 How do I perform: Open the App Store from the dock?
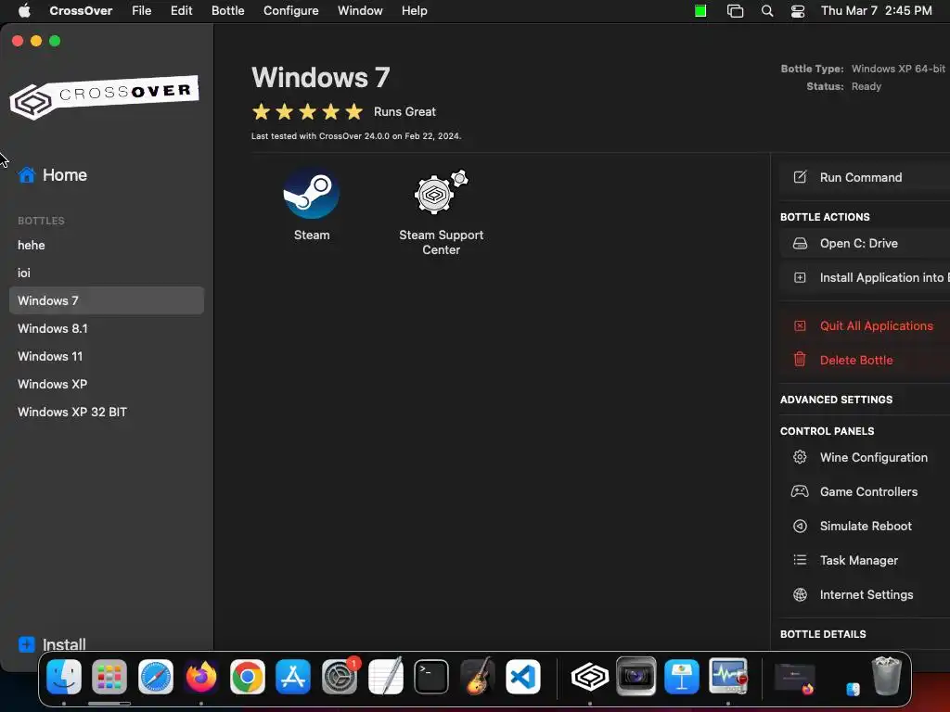[x=293, y=676]
